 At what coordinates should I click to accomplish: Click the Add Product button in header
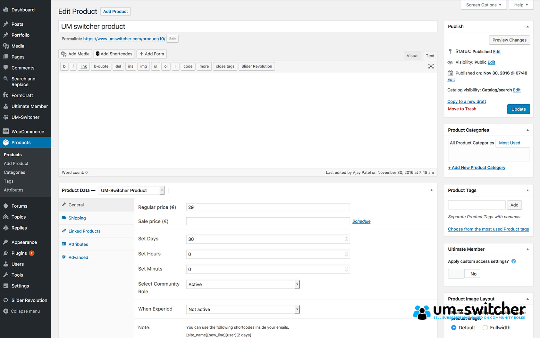115,12
